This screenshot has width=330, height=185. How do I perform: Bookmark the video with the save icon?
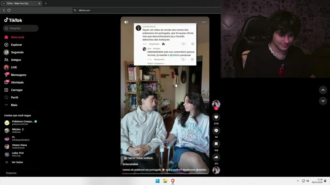click(x=216, y=144)
